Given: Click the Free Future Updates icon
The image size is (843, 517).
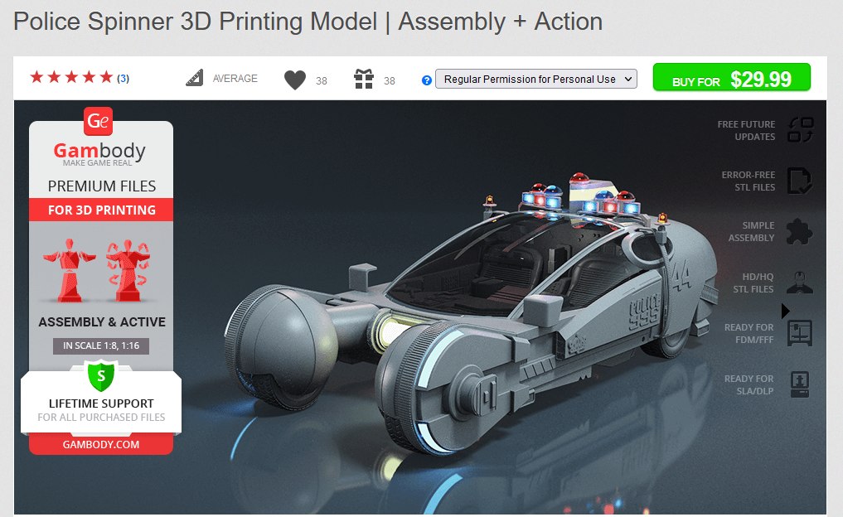Looking at the screenshot, I should pyautogui.click(x=801, y=130).
